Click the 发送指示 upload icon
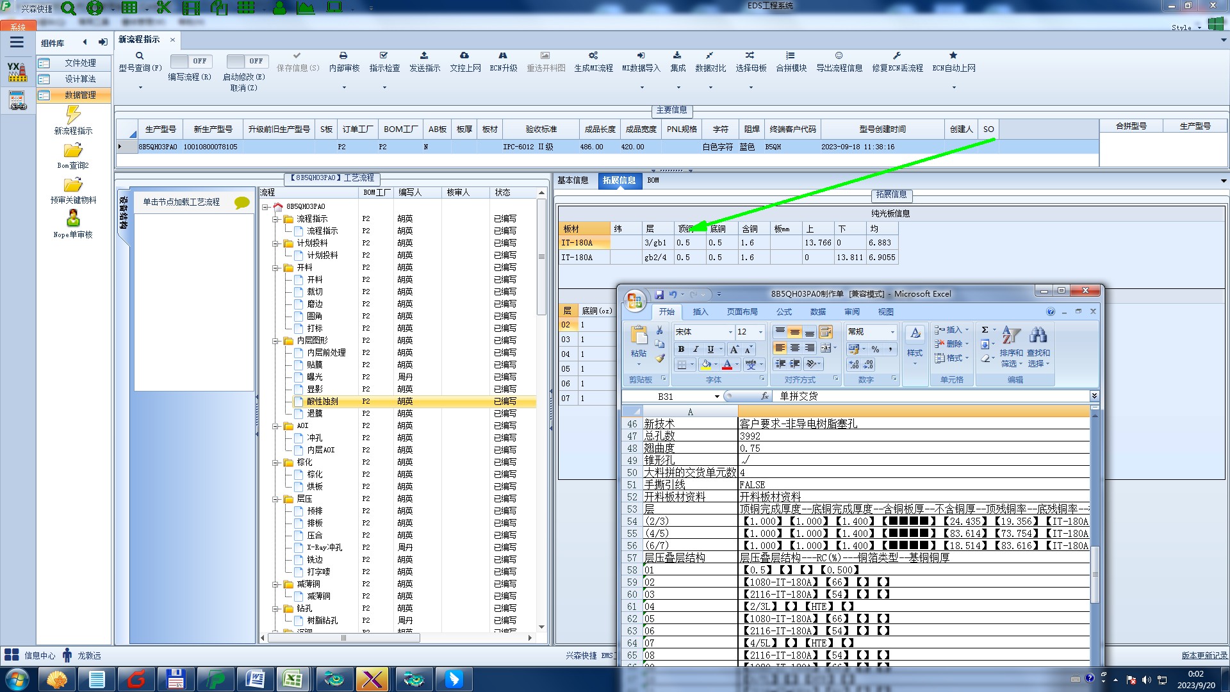1230x692 pixels. click(x=424, y=56)
